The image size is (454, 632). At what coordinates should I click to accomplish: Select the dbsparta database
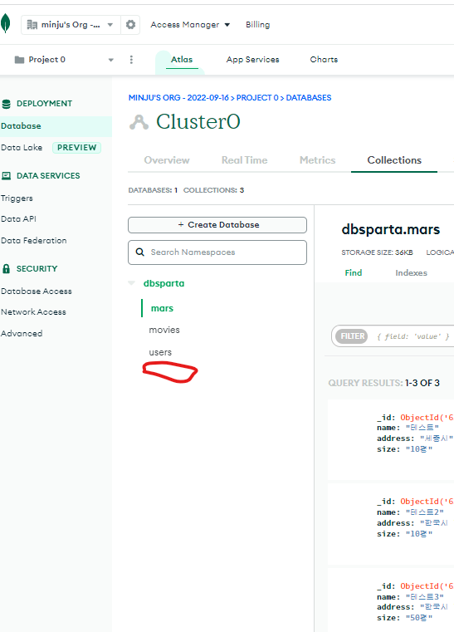pyautogui.click(x=164, y=283)
